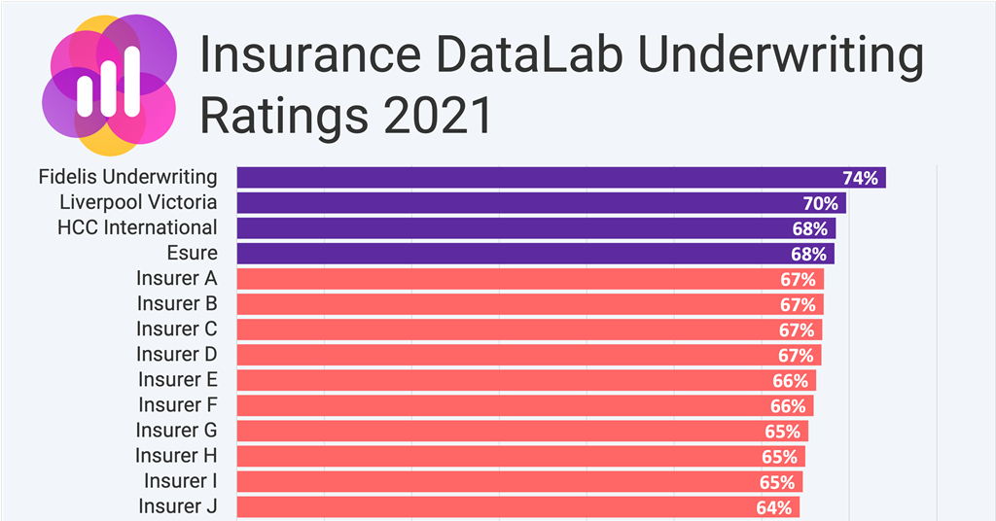The width and height of the screenshot is (996, 521).
Task: Click the Insurer J 64% value
Action: pyautogui.click(x=774, y=507)
